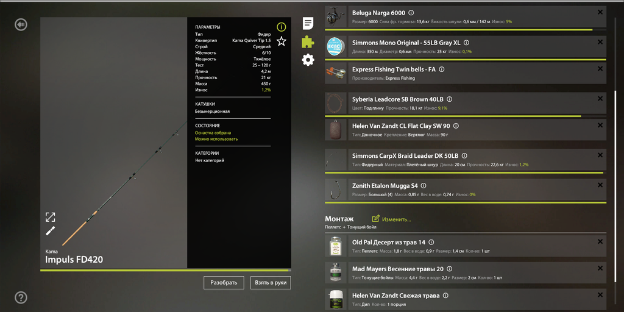Viewport: 624px width, 312px height.
Task: Go back using the round arrow icon
Action: [21, 24]
